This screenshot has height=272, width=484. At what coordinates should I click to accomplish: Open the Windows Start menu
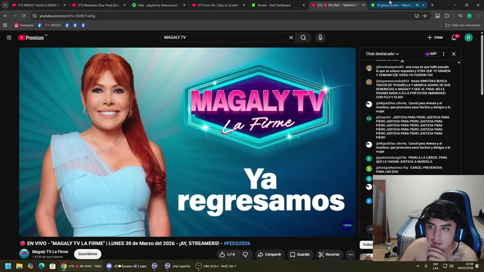(x=8, y=266)
